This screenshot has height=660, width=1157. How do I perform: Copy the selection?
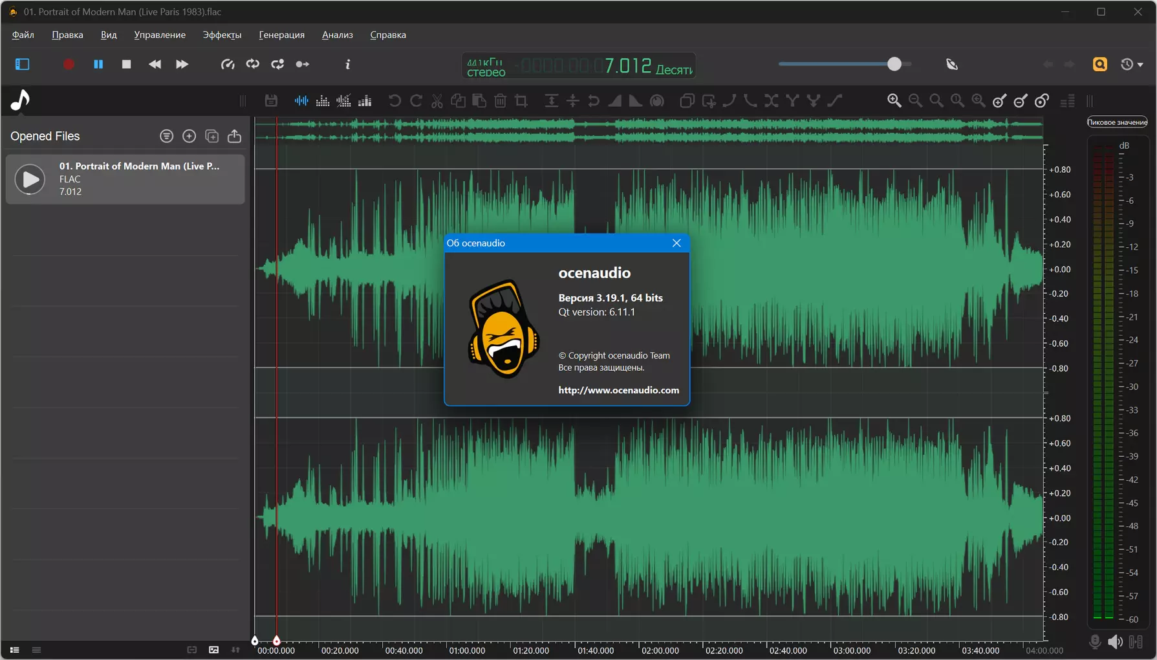(458, 100)
